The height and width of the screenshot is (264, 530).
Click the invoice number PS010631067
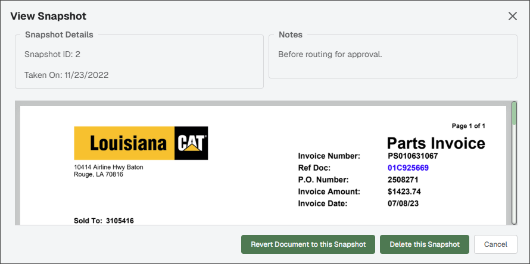click(413, 156)
